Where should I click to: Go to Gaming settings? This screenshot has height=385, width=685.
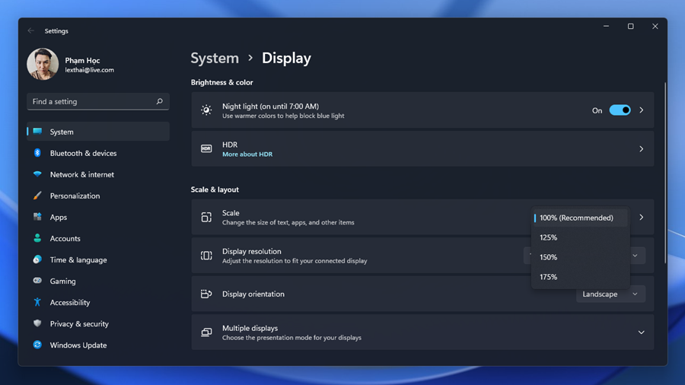98,281
